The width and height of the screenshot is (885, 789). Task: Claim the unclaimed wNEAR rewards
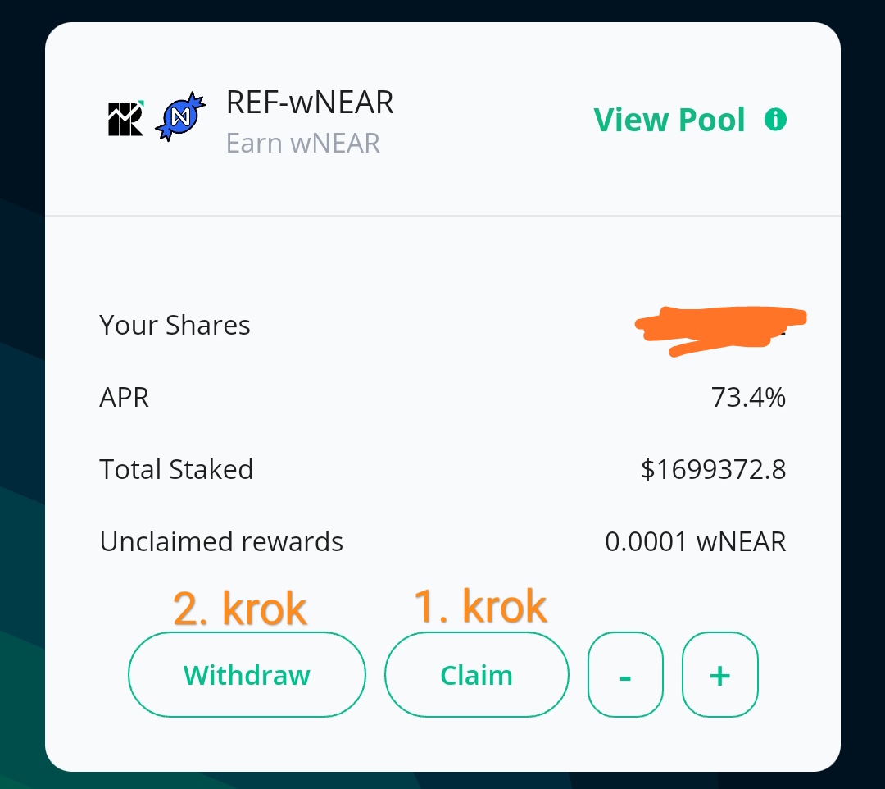[x=476, y=676]
